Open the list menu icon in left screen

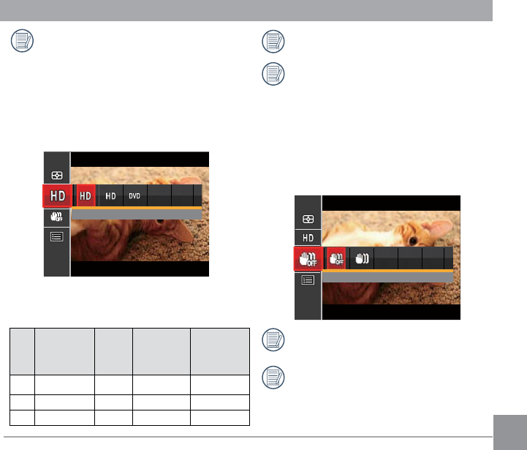pyautogui.click(x=56, y=237)
